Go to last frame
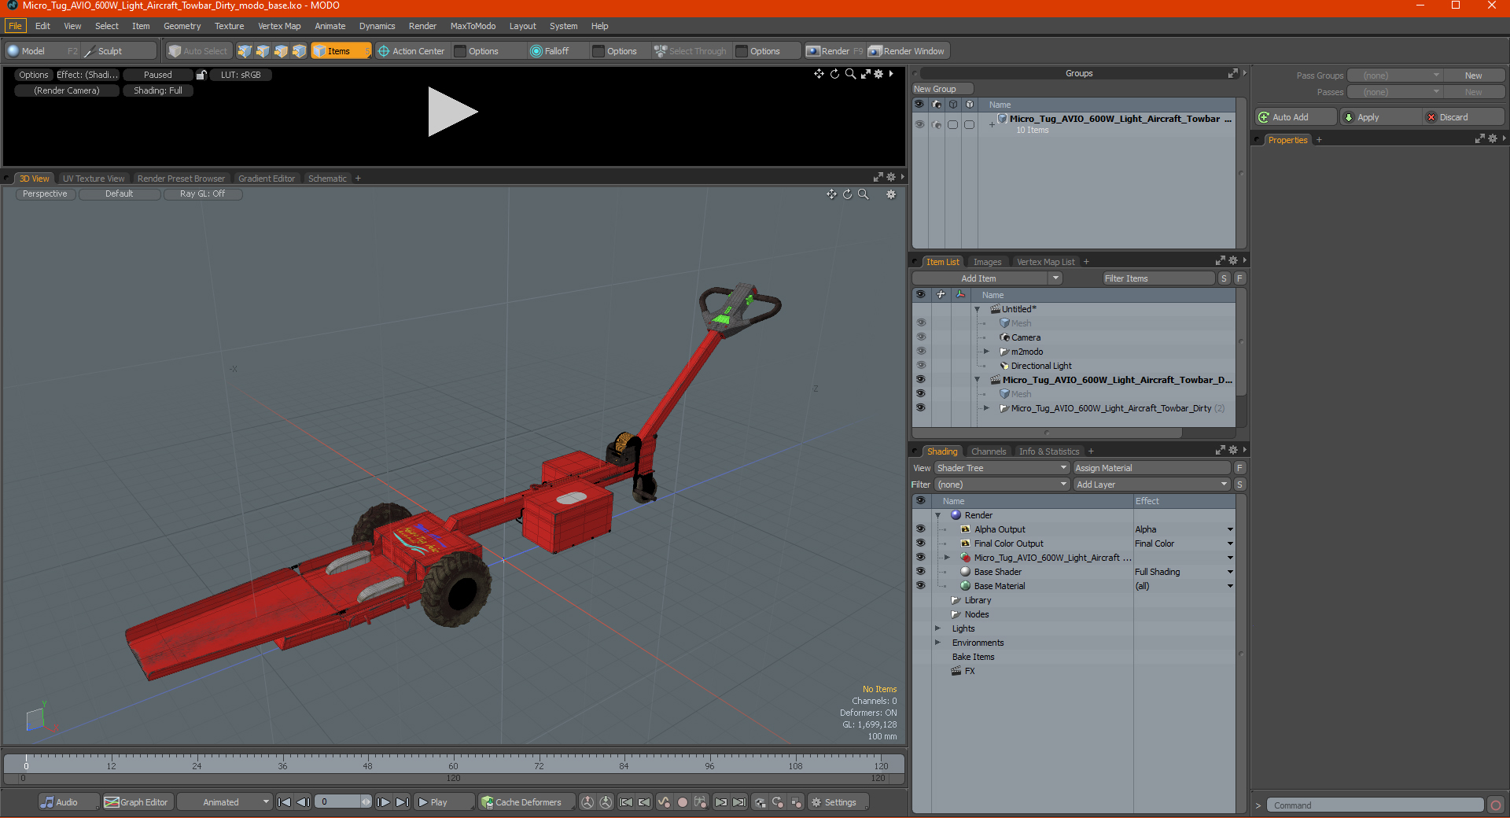Image resolution: width=1510 pixels, height=818 pixels. coord(402,802)
